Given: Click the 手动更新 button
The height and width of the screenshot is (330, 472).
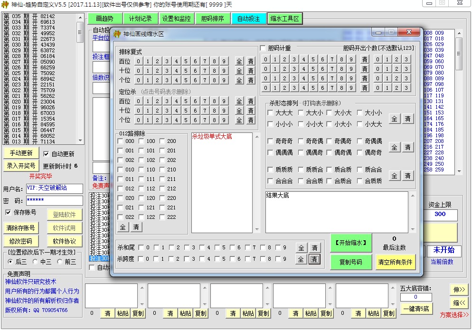Looking at the screenshot, I should 20,153.
